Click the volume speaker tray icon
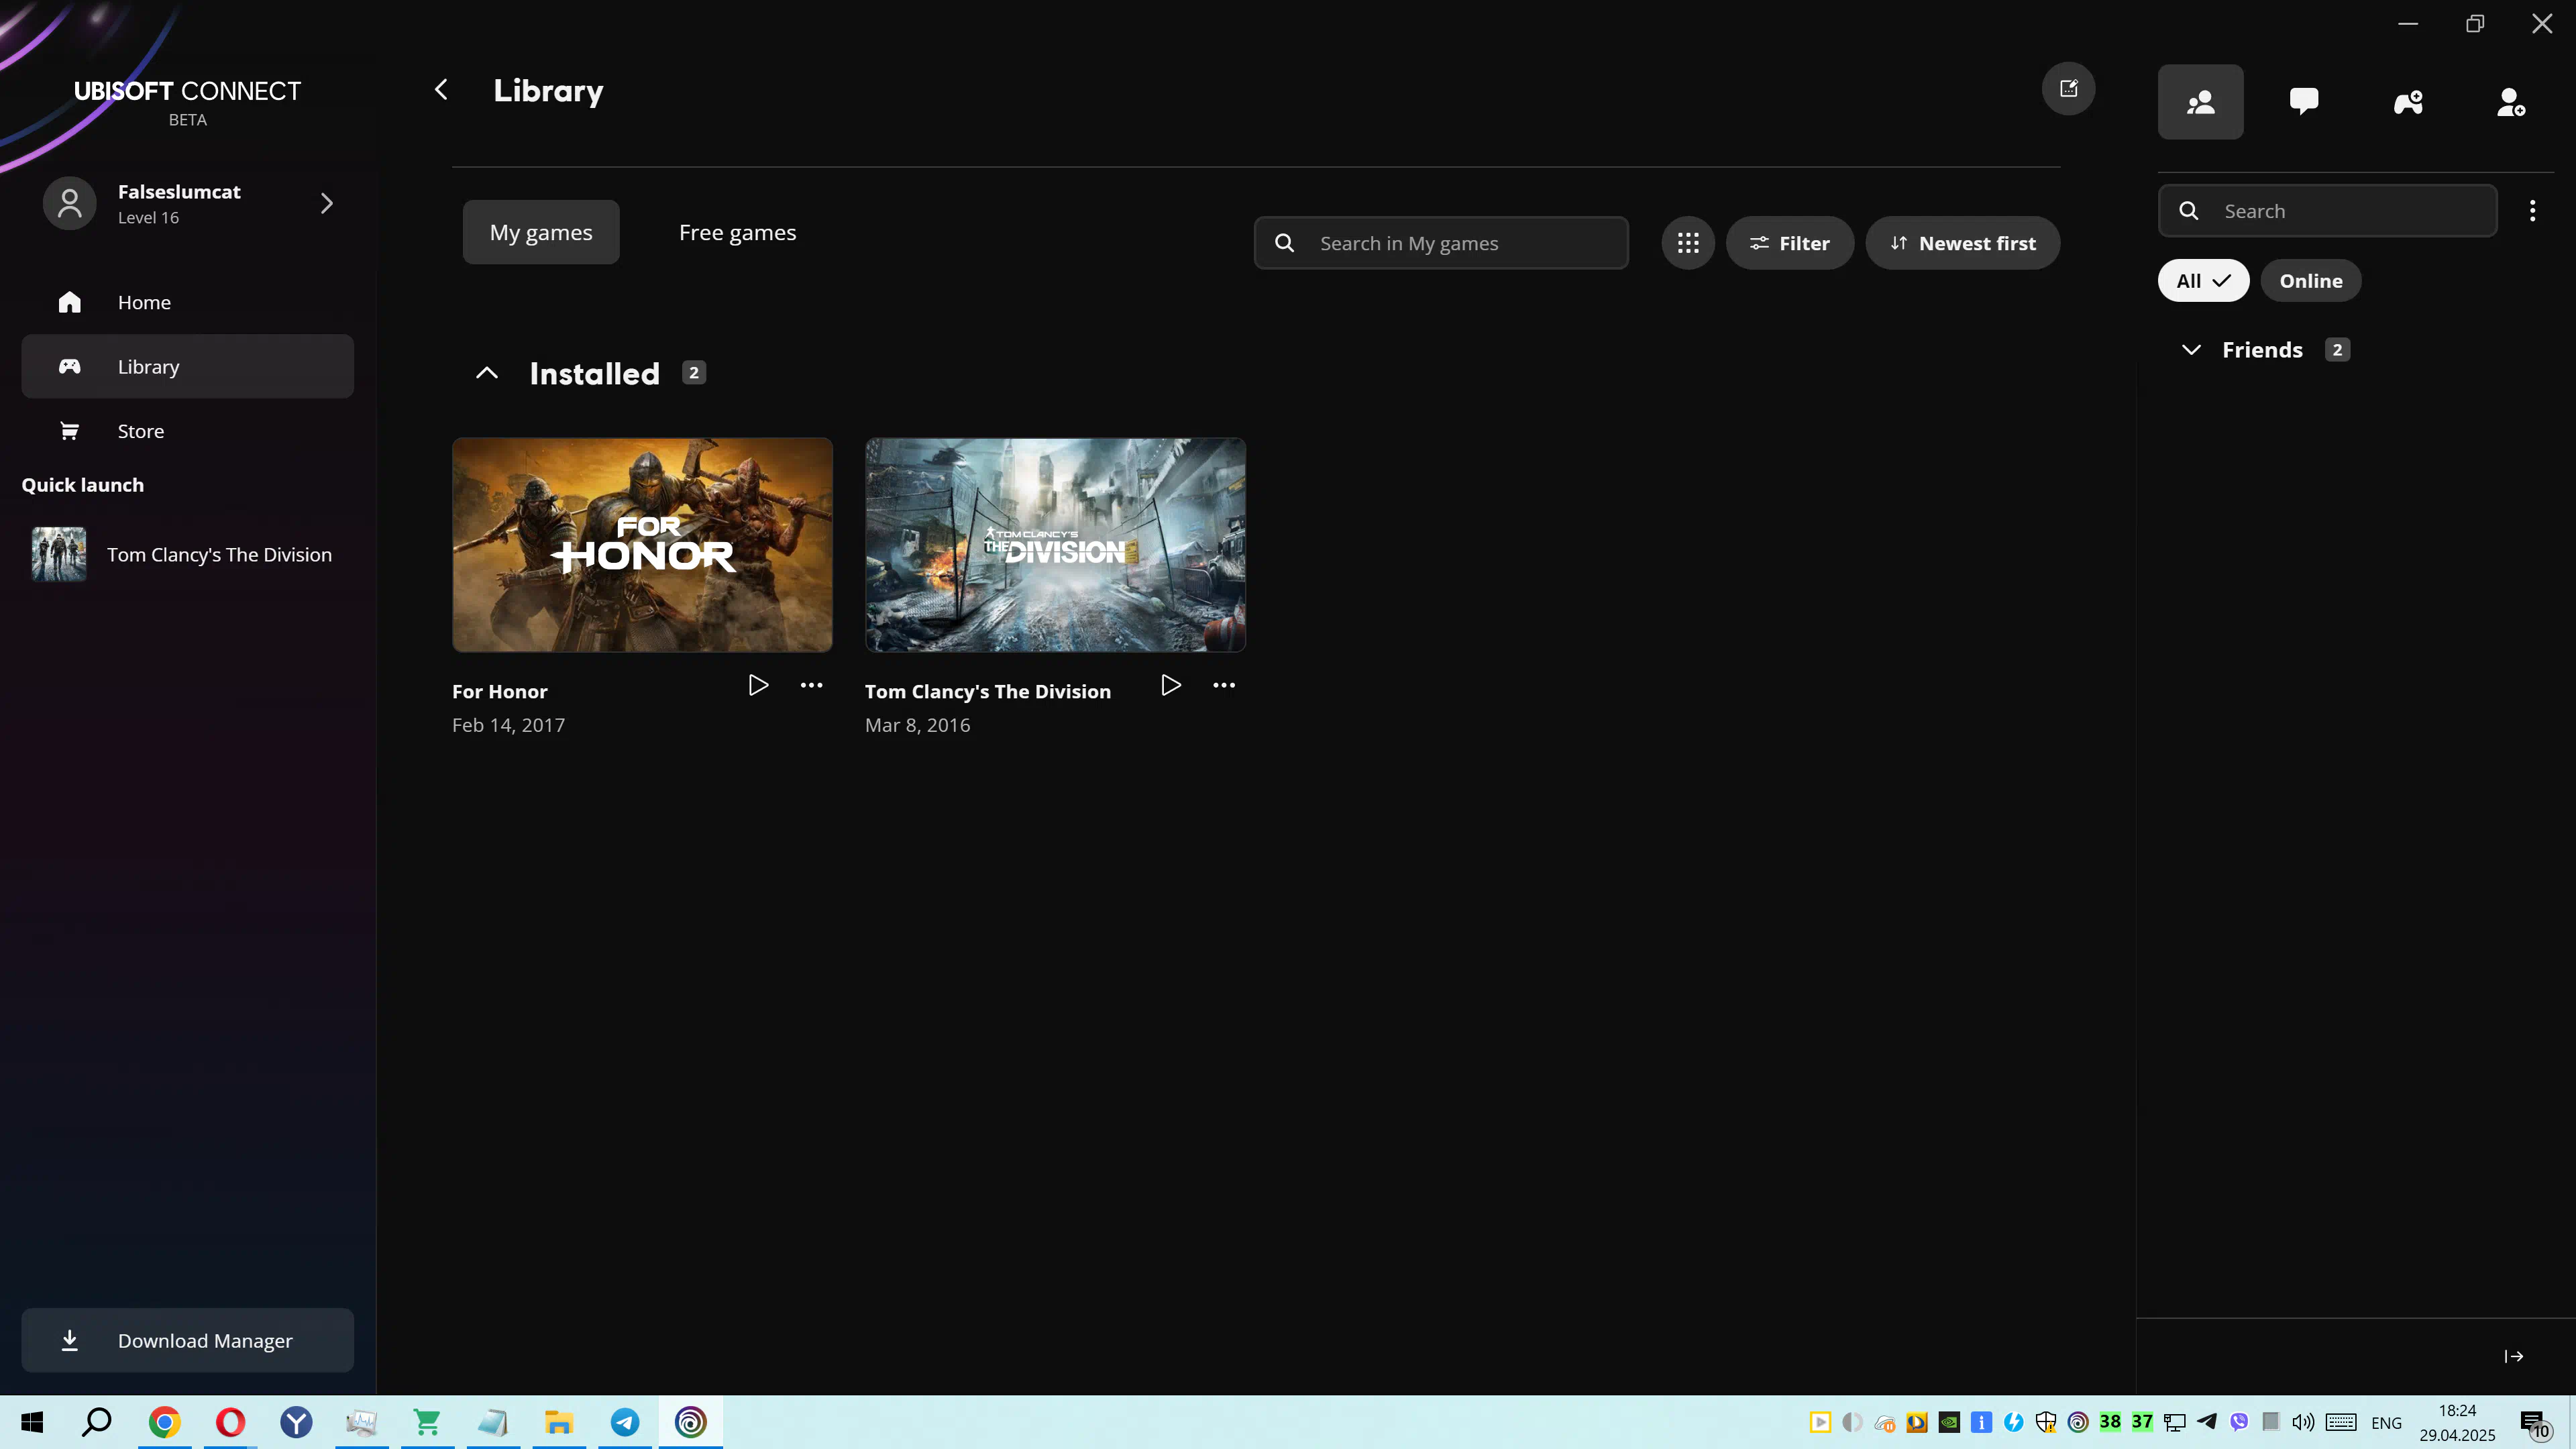Screen dimensions: 2576x1449 tap(2303, 1422)
